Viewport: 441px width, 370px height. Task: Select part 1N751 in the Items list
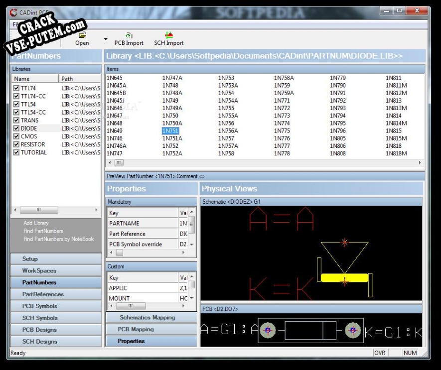pos(170,131)
